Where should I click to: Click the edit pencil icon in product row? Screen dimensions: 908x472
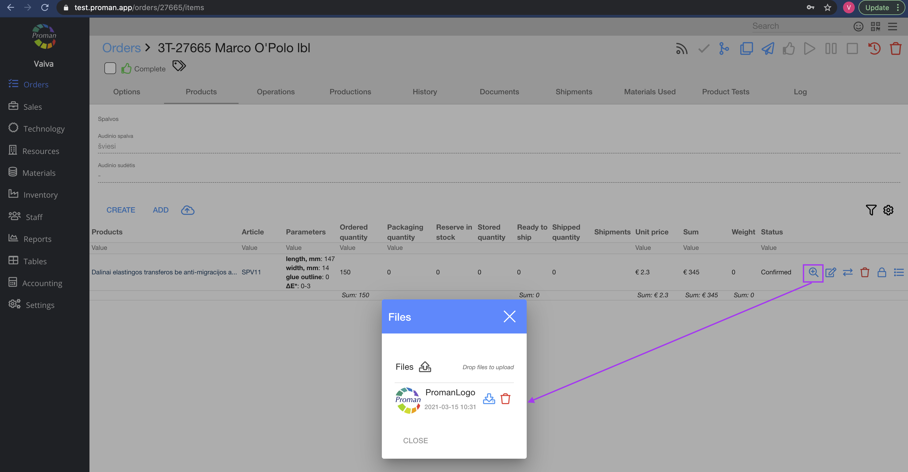pos(831,272)
